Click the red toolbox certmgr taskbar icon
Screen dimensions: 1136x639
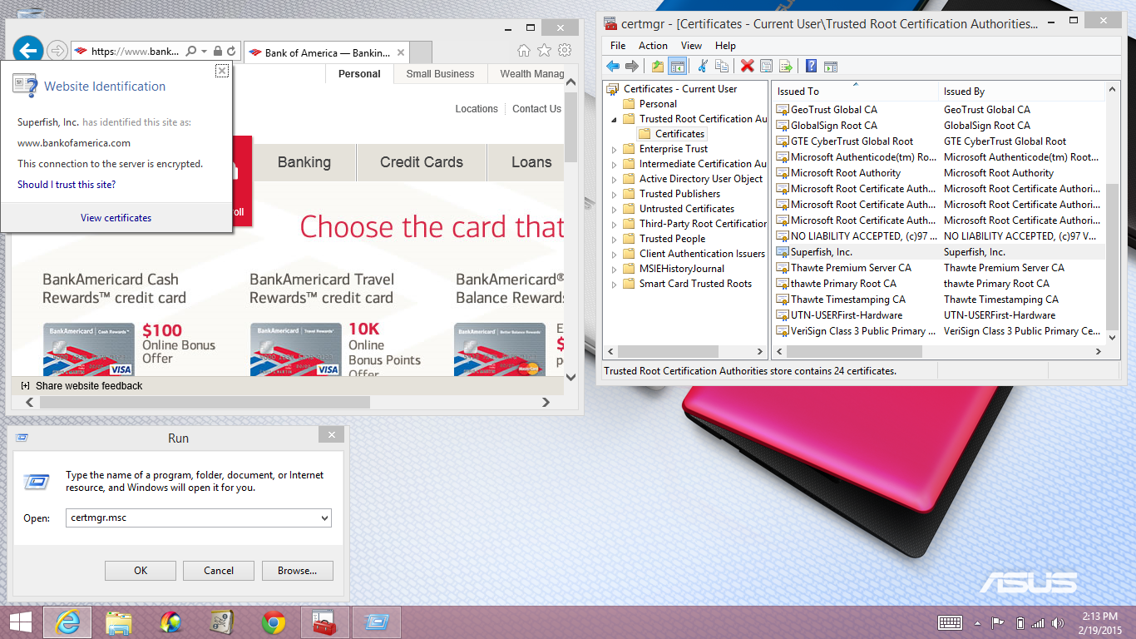(x=325, y=622)
